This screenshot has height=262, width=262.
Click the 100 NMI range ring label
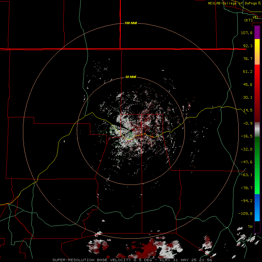point(131,23)
